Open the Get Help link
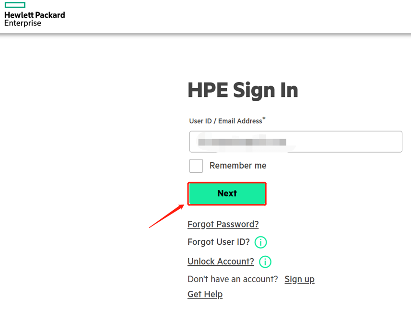 (x=205, y=294)
